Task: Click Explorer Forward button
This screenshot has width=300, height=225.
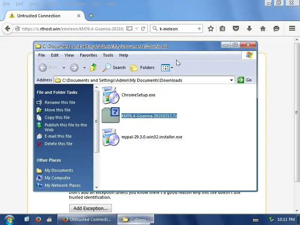Action: (x=74, y=67)
